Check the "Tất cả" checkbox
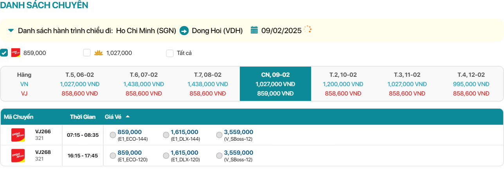 [170, 53]
